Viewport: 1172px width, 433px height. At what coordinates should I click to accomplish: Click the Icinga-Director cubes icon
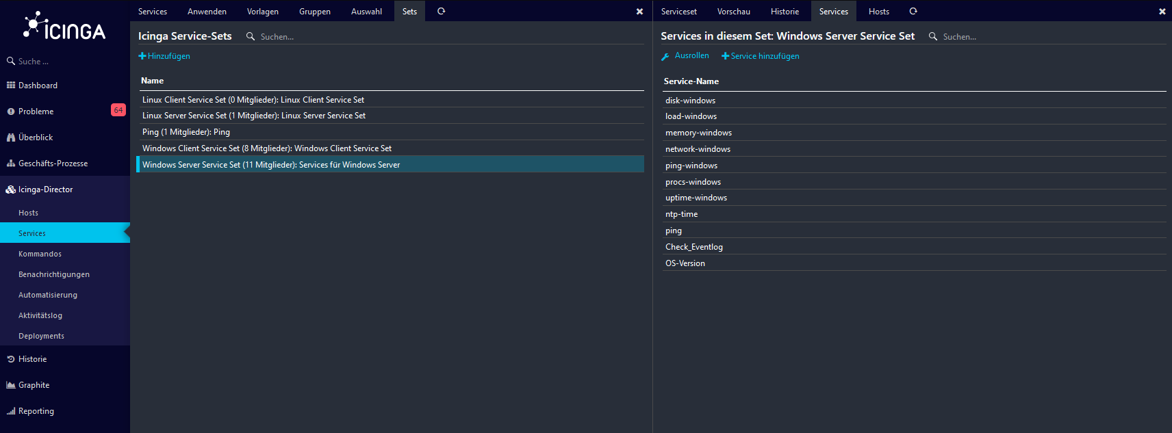tap(11, 189)
